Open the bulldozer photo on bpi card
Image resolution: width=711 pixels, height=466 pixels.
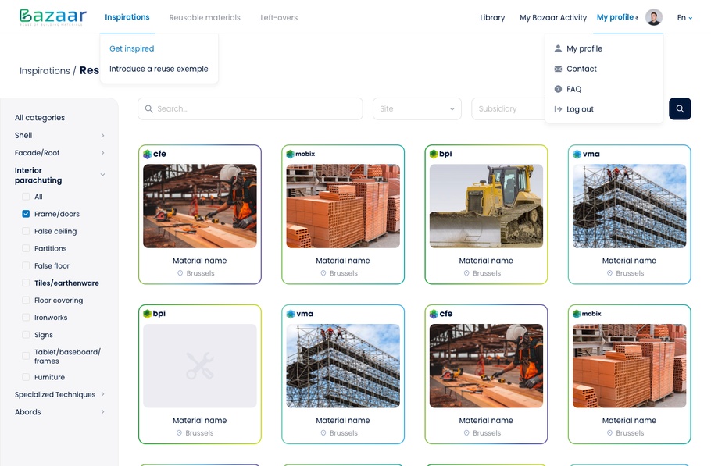click(486, 206)
